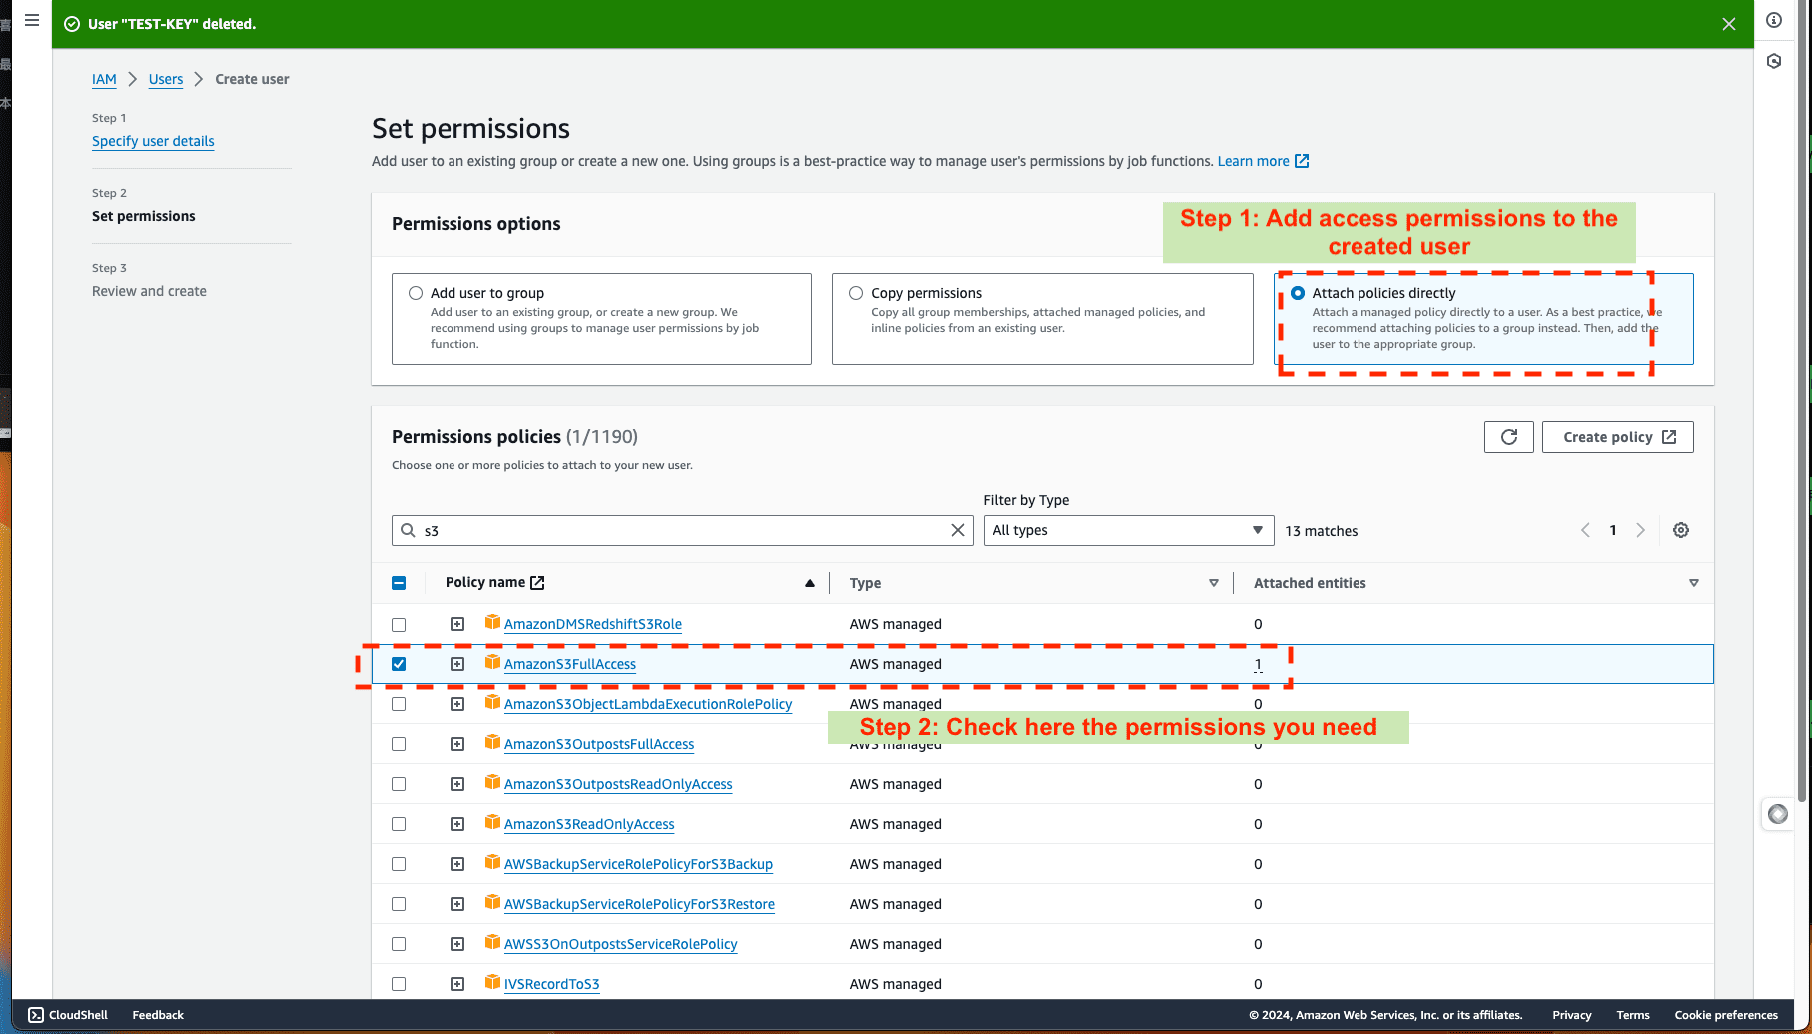Go to next policies page
Screen dimensions: 1812x1034
pos(1640,530)
